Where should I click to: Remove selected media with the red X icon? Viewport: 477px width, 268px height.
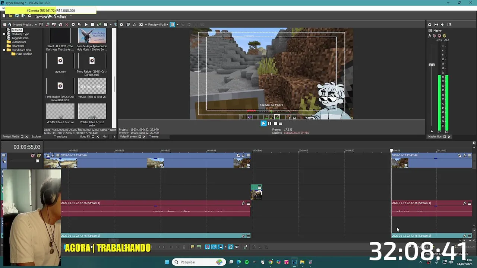(67, 25)
